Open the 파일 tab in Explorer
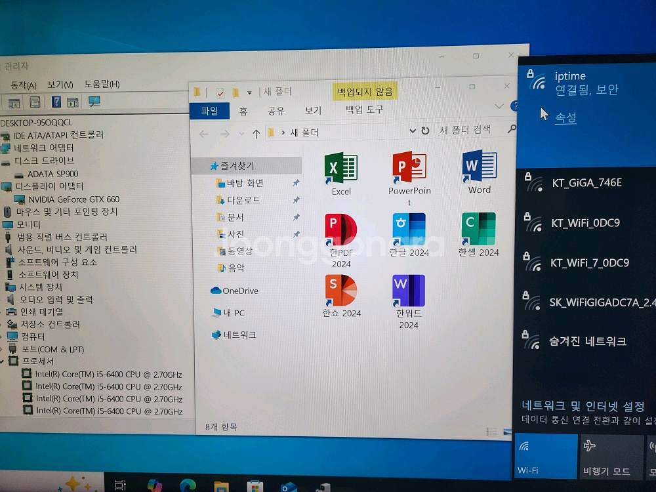656x492 pixels. point(209,111)
